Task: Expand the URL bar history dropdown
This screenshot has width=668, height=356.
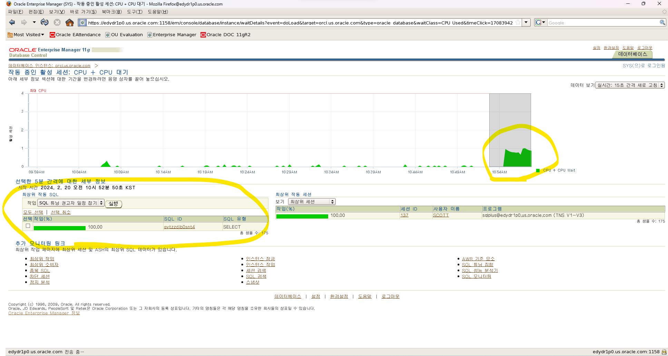Action: (526, 23)
